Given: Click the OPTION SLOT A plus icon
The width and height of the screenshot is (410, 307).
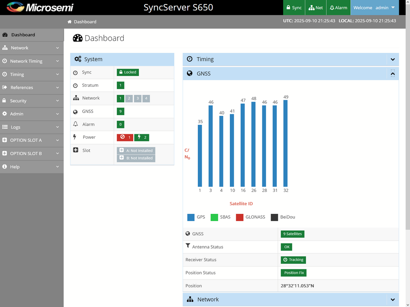Looking at the screenshot, I should coord(4,140).
